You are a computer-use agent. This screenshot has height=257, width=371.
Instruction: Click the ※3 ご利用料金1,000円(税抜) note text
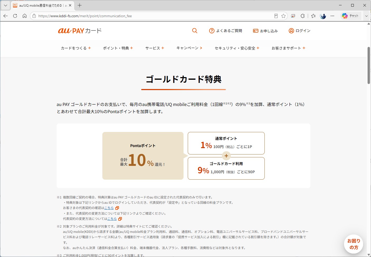[x=100, y=255]
